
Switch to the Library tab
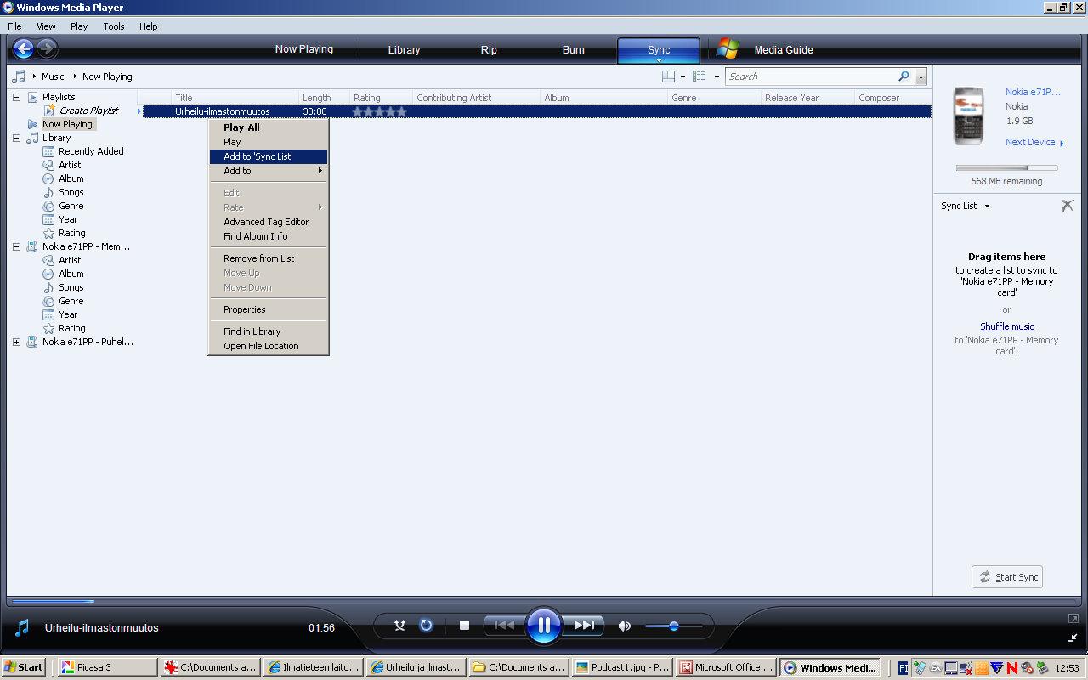pyautogui.click(x=404, y=49)
